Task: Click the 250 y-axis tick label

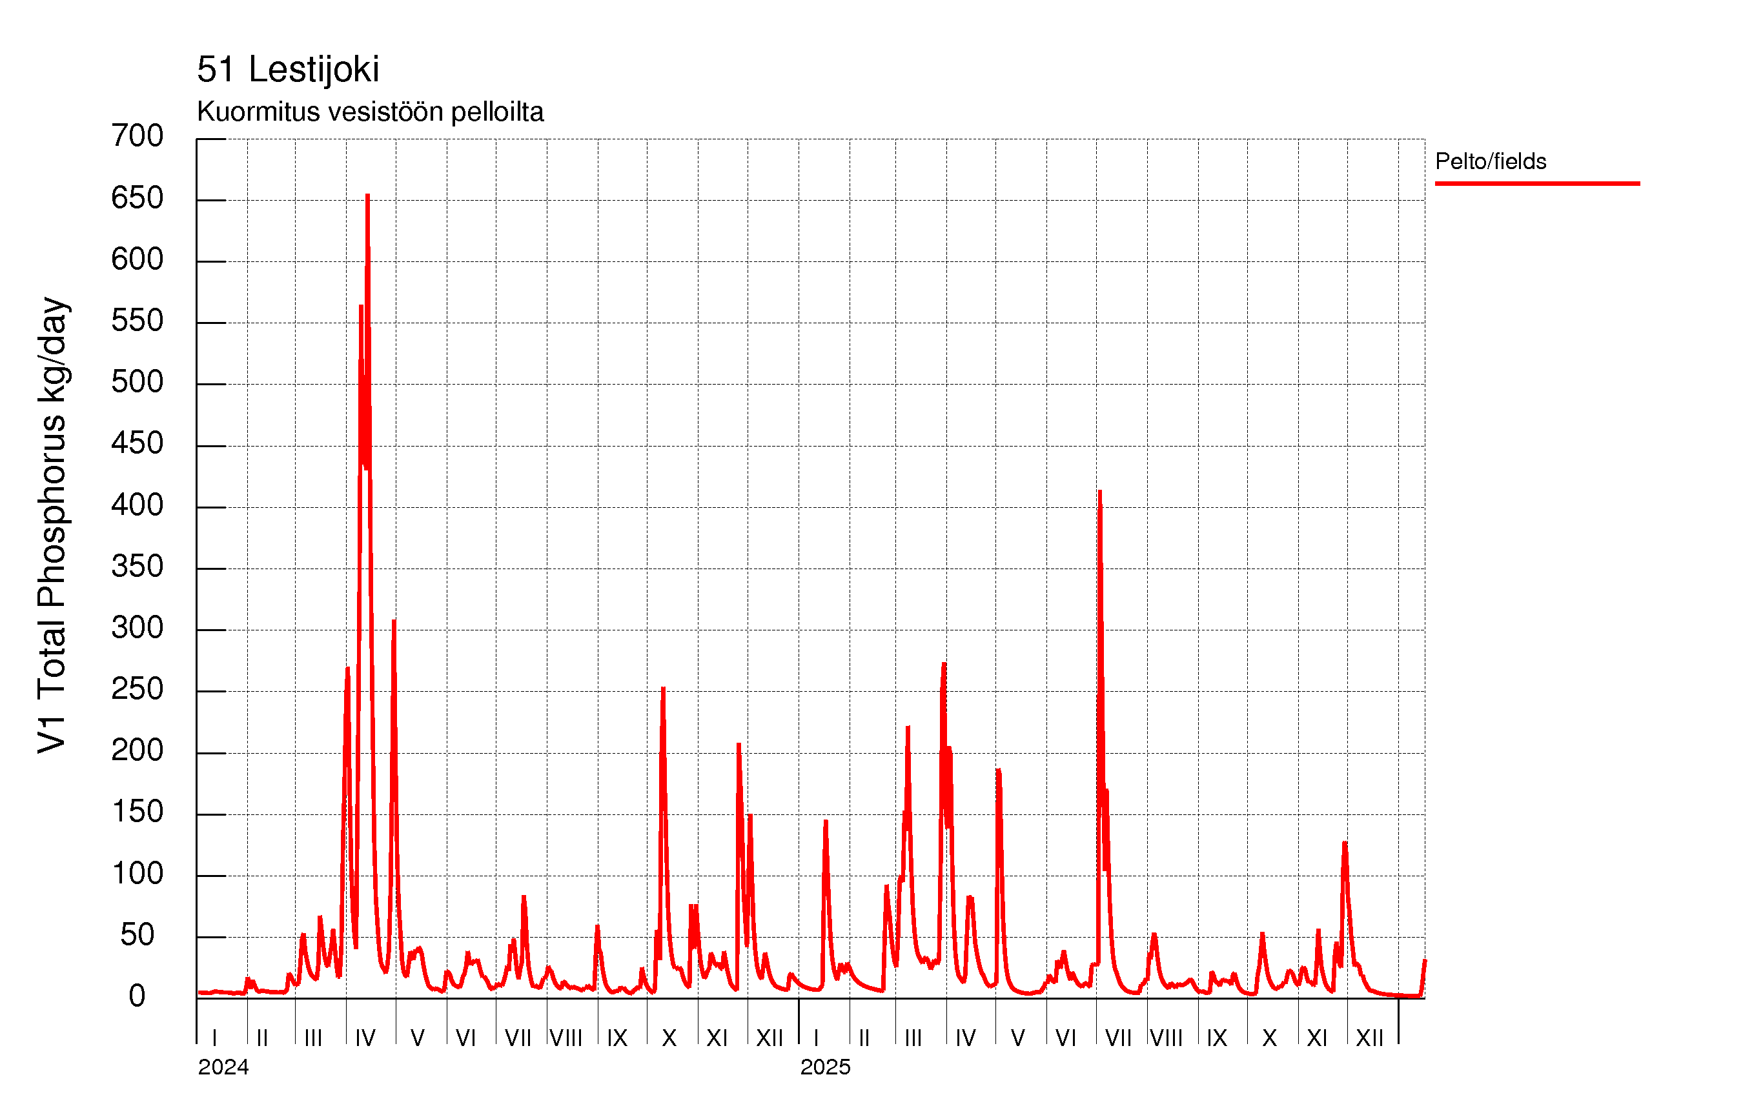Action: point(137,688)
